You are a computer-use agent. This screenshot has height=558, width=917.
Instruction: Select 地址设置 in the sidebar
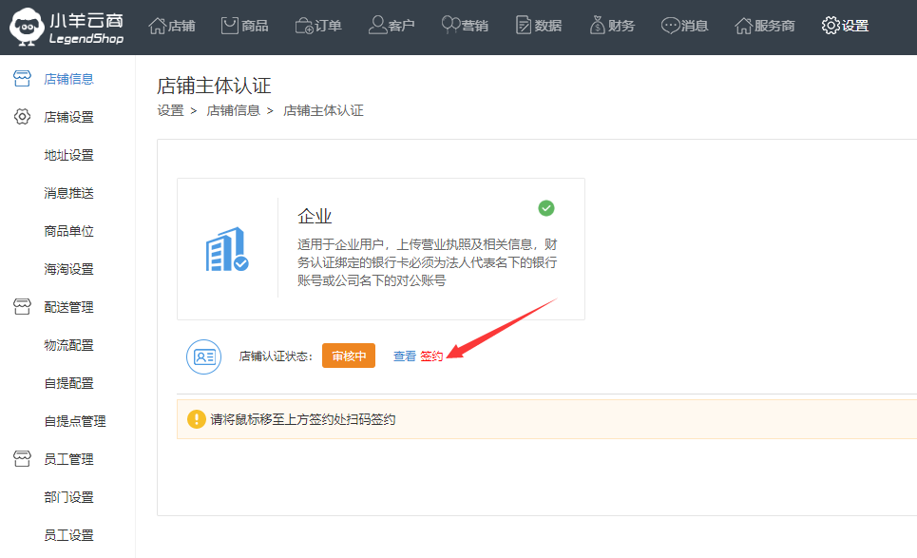(68, 155)
